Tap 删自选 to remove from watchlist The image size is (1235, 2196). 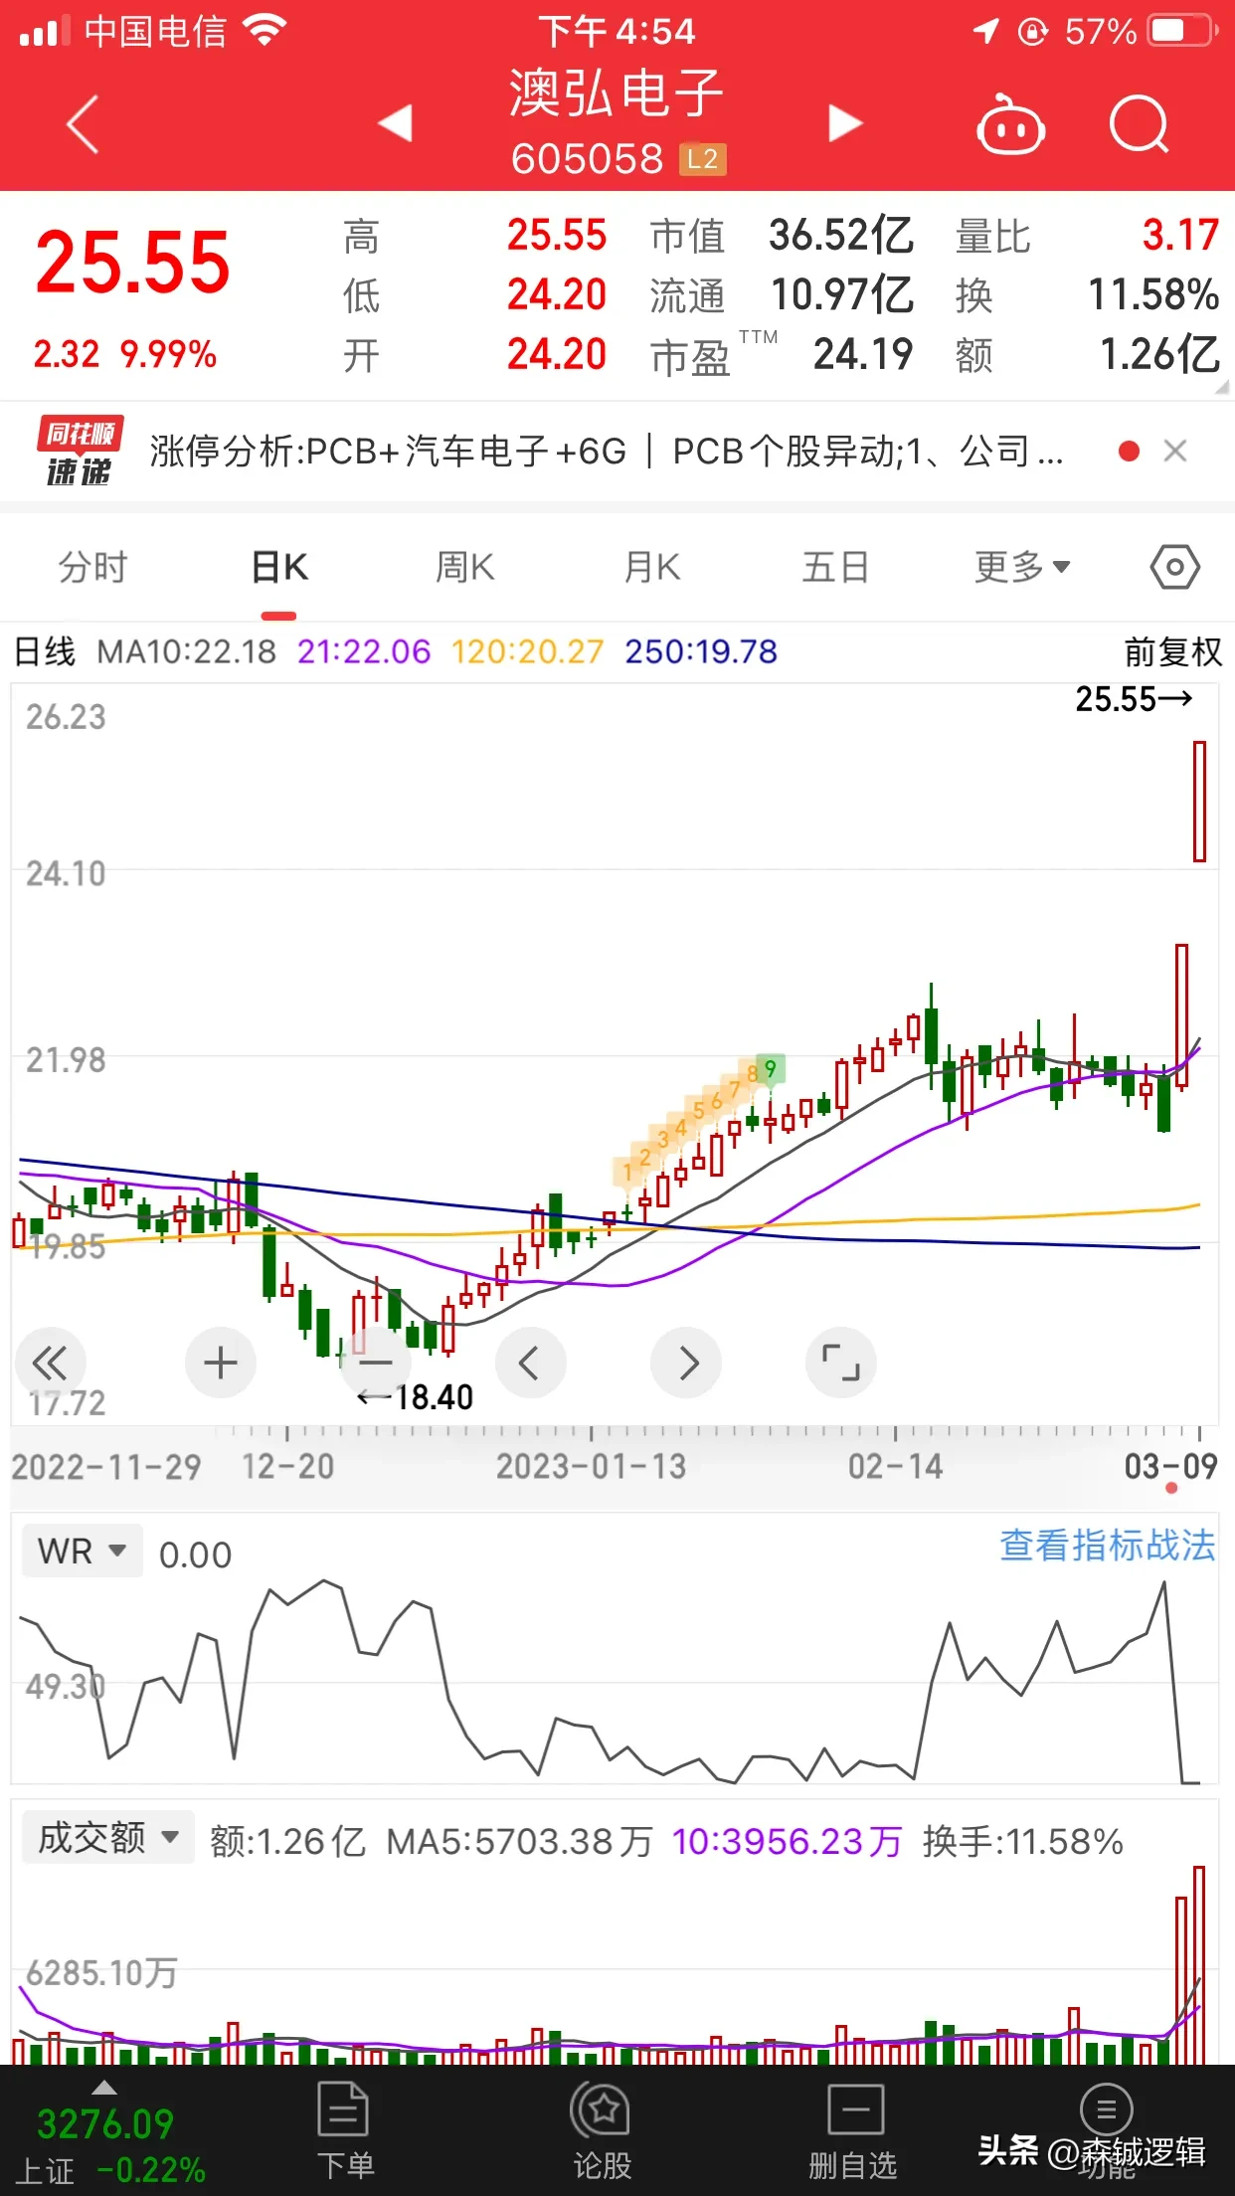coord(854,2131)
